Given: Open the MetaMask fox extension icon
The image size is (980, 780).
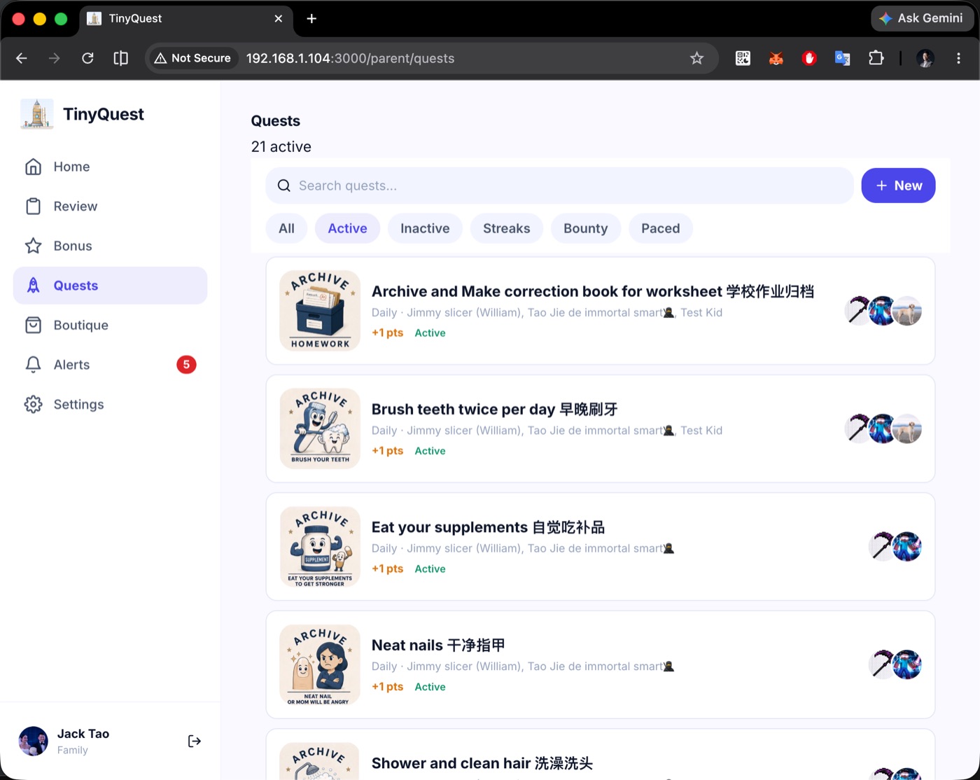Looking at the screenshot, I should (x=776, y=58).
